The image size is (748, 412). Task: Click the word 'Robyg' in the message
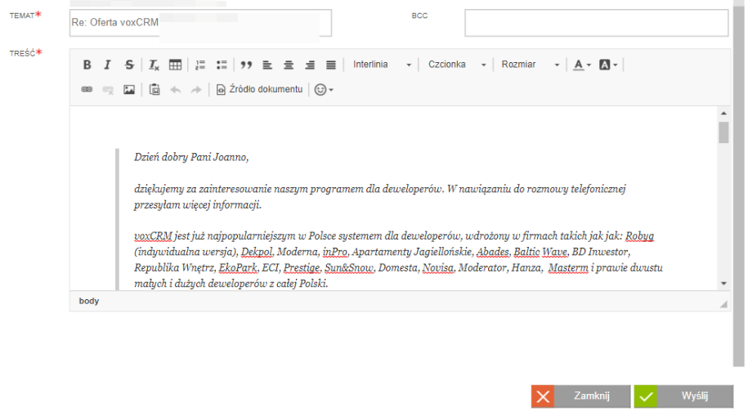(639, 235)
